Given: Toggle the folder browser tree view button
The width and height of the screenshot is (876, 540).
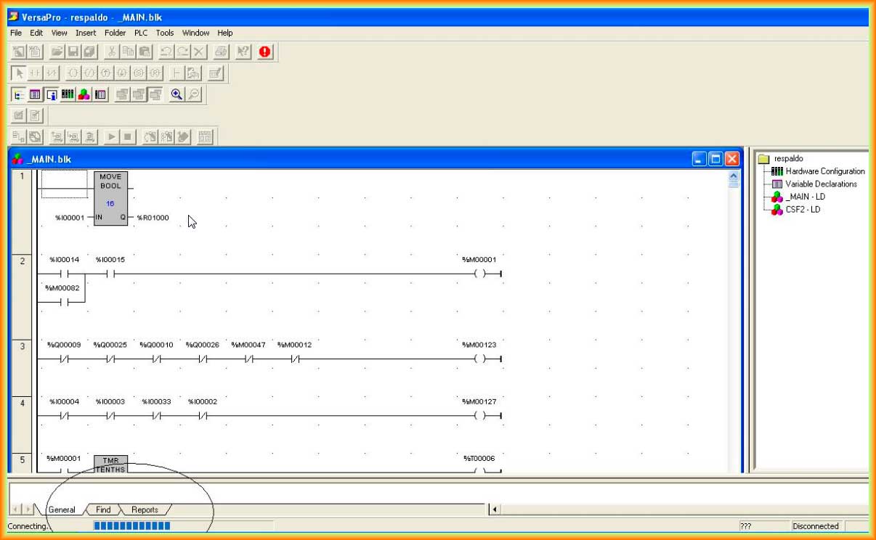Looking at the screenshot, I should [x=20, y=94].
